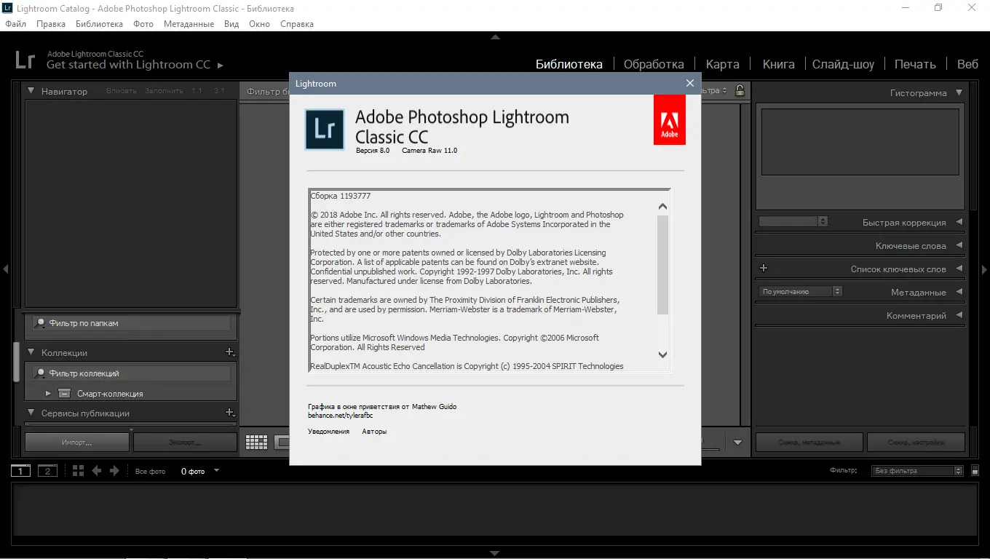Go back with the filmstrip left arrow

pyautogui.click(x=97, y=471)
